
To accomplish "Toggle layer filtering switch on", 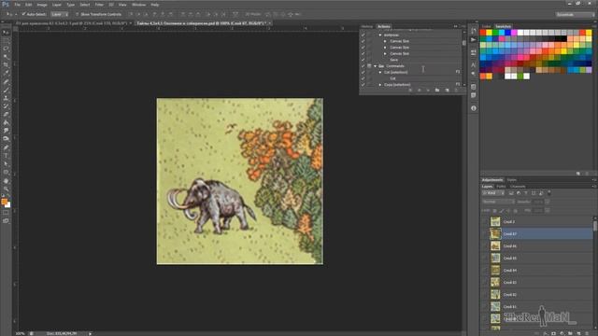I will point(549,192).
